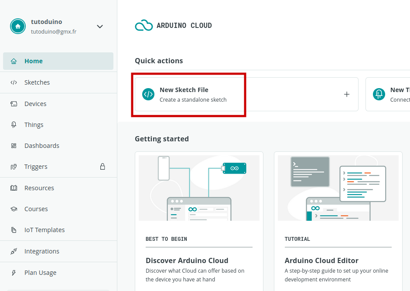
Task: Click the 'TUTORIAL' card label
Action: [297, 239]
